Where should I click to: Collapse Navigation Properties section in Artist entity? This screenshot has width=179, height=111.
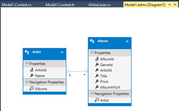click(27, 82)
